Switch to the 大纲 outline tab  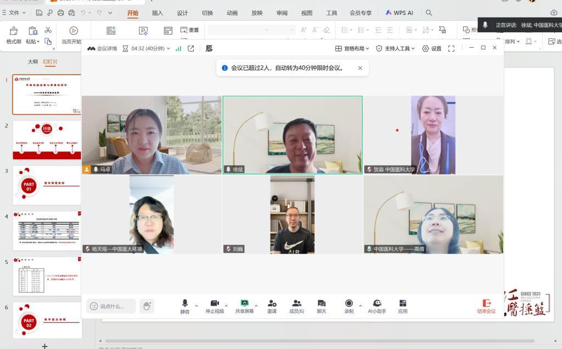pos(33,62)
